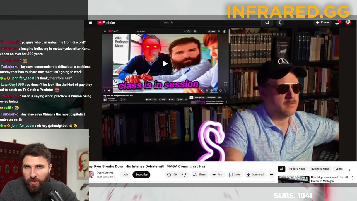Dislike the inner Dyer Clips video

[x=155, y=99]
